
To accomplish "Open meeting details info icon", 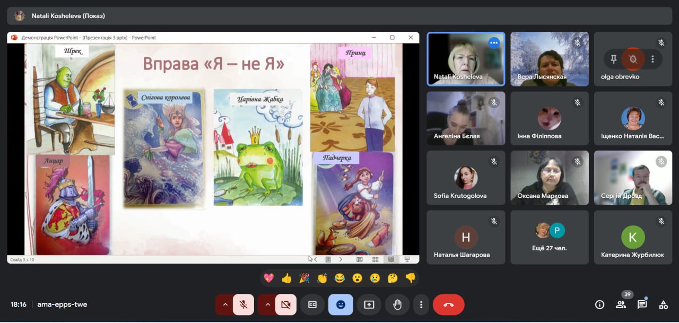I will click(599, 304).
